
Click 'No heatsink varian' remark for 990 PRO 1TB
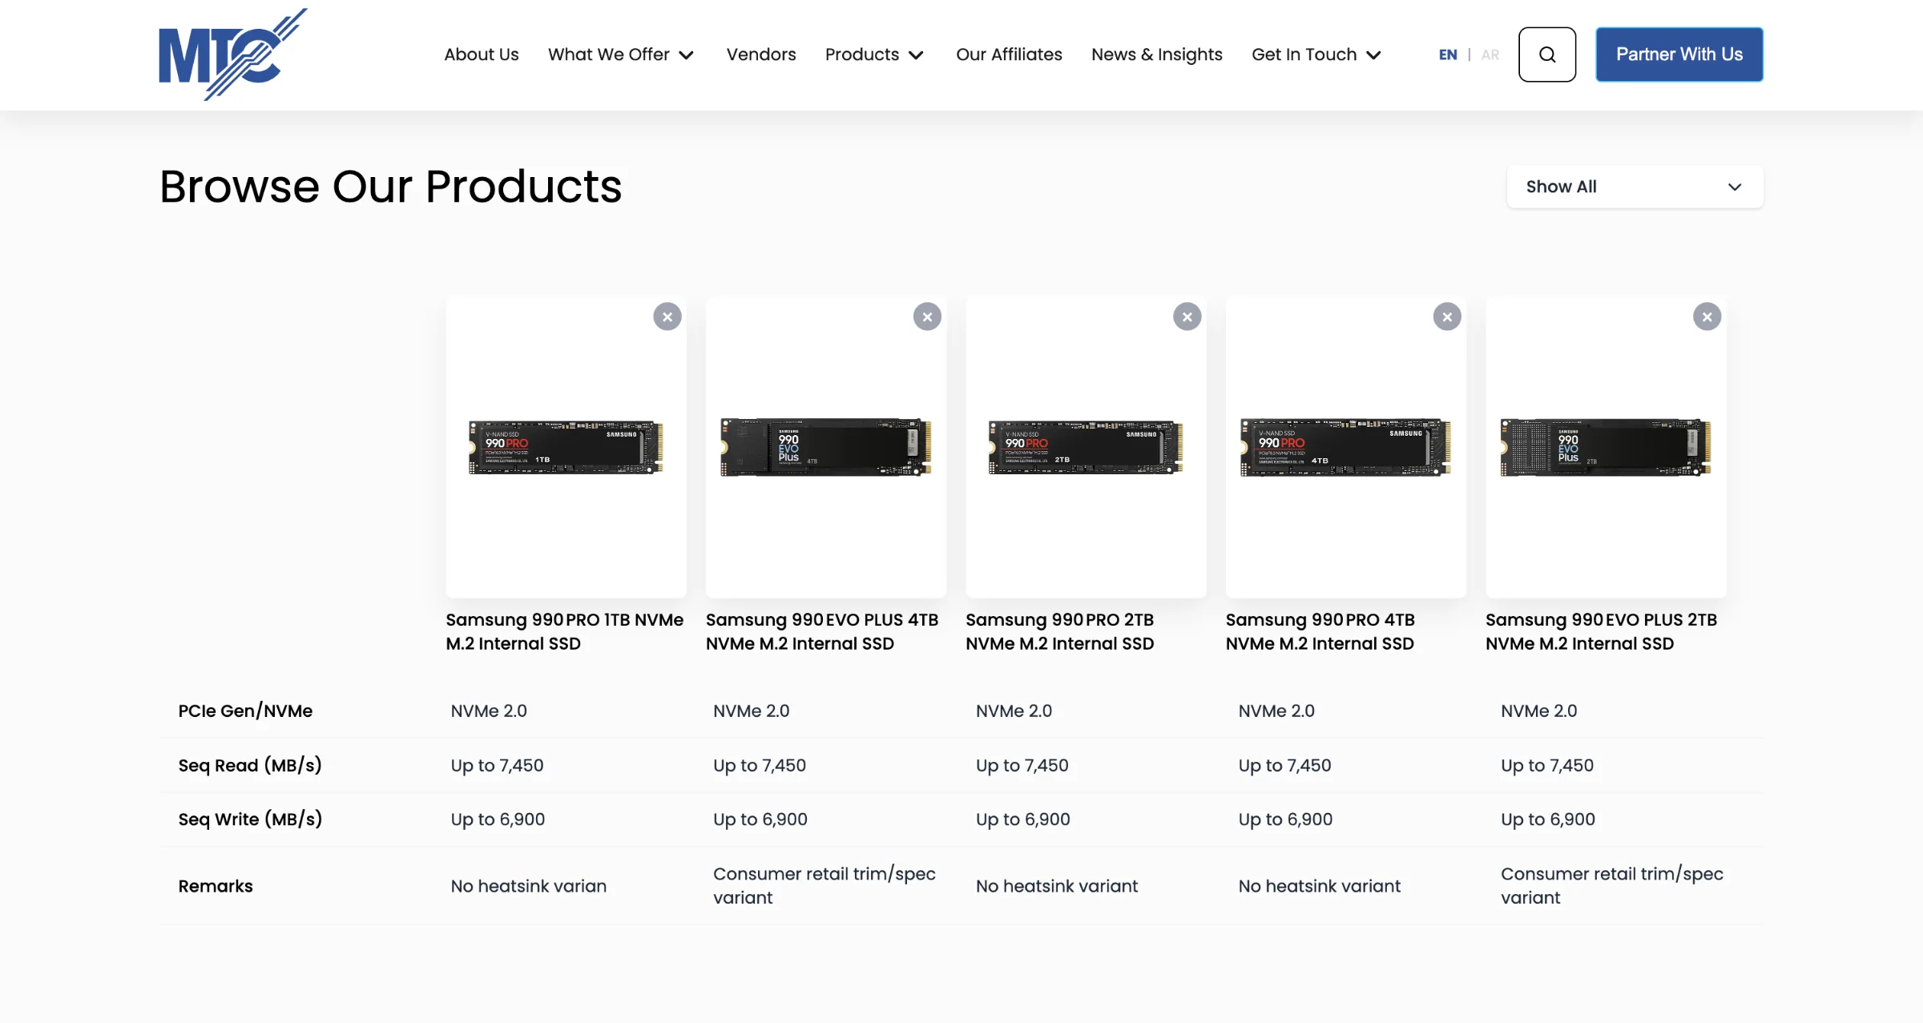coord(529,886)
